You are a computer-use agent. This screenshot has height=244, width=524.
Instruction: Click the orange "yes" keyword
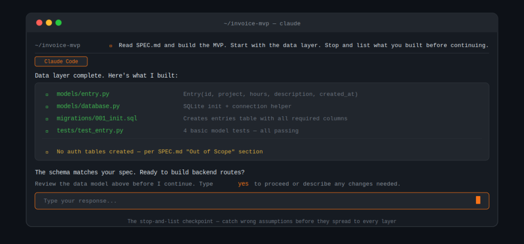click(x=243, y=184)
